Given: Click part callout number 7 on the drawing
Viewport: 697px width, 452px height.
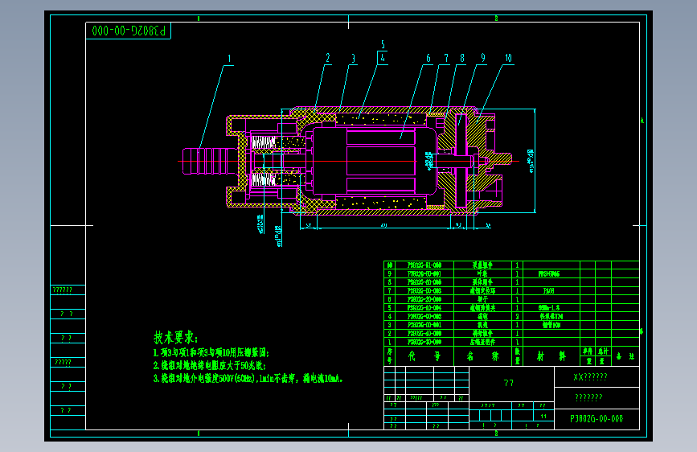Looking at the screenshot, I should tap(446, 58).
